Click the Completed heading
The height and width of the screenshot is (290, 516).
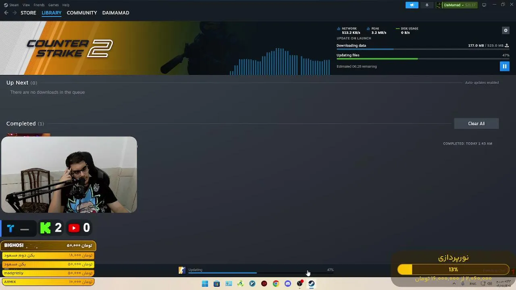tap(21, 124)
